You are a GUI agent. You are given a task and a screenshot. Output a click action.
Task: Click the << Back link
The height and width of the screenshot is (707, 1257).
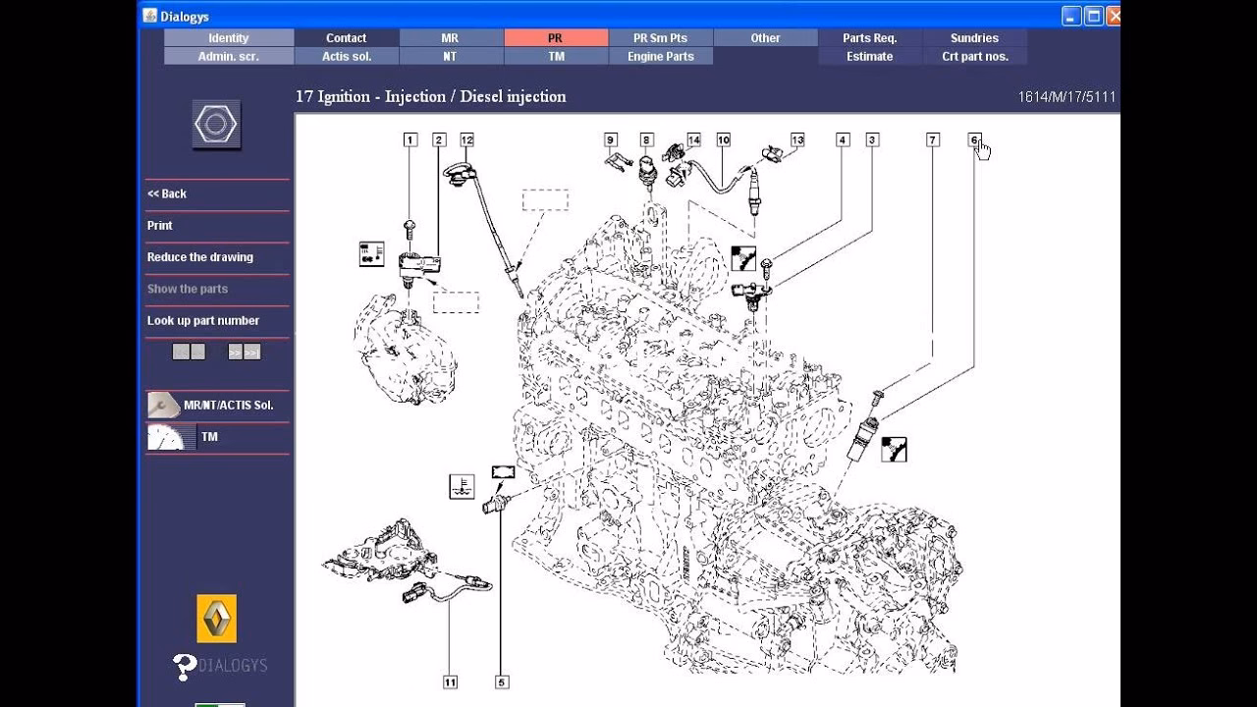167,193
